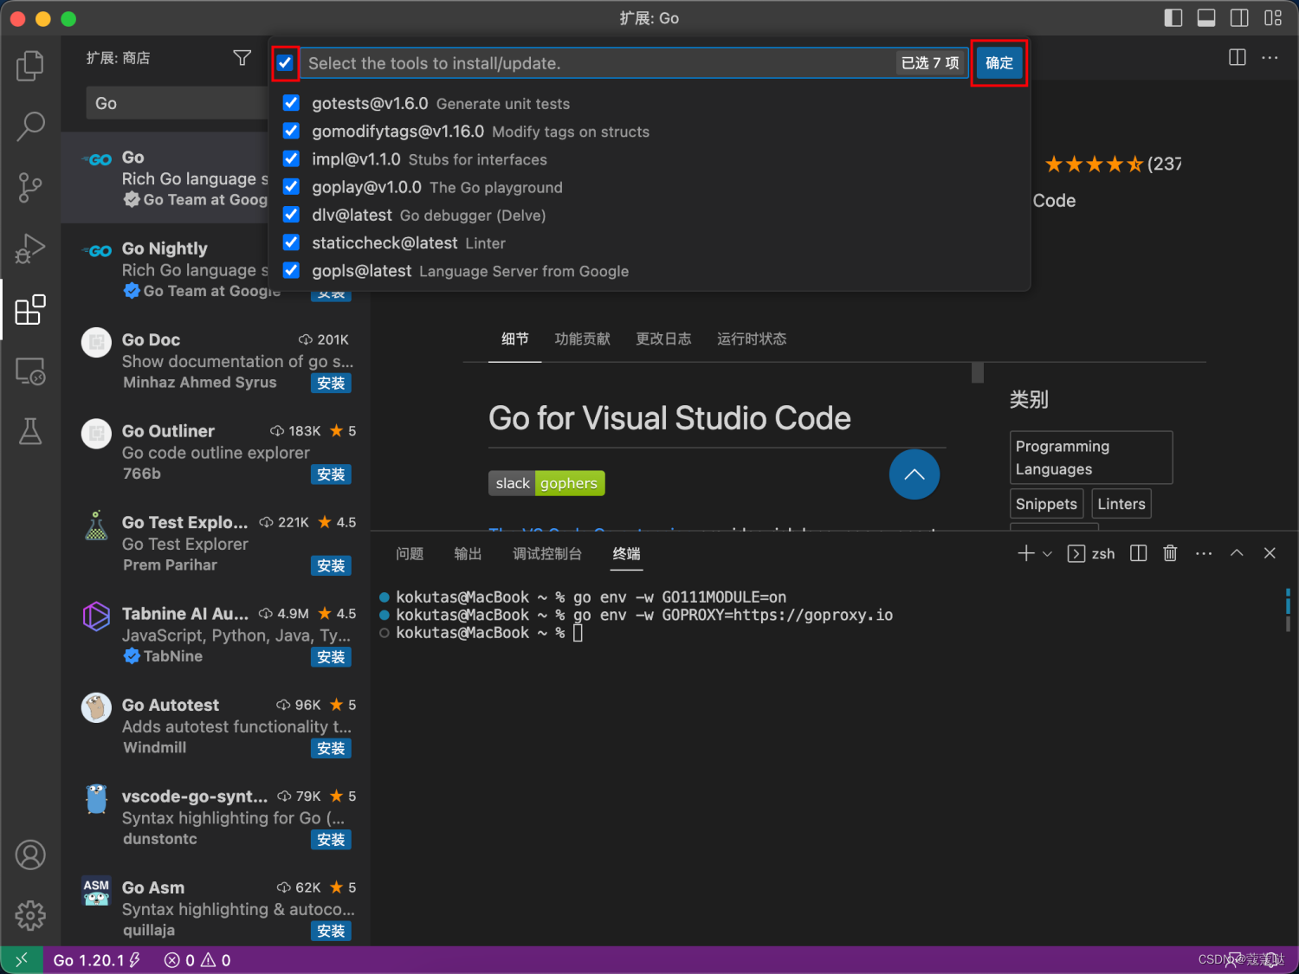This screenshot has width=1299, height=974.
Task: Click the extension star rating
Action: [x=1095, y=164]
